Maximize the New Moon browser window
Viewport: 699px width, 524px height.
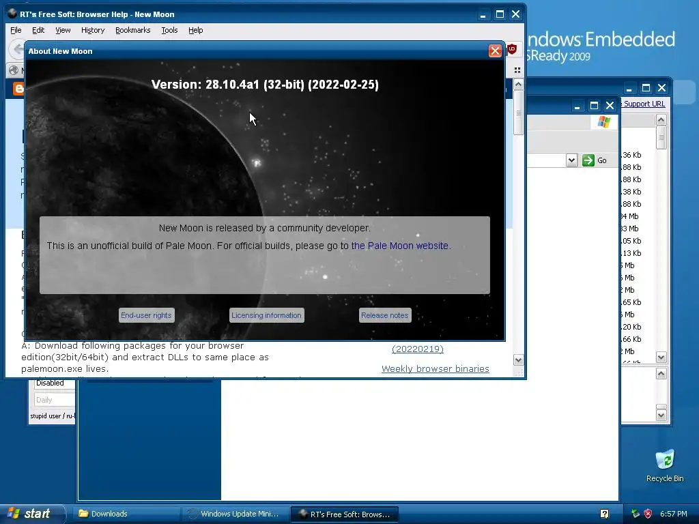coord(500,14)
